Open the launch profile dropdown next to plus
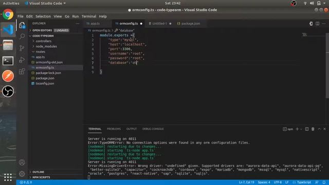The height and width of the screenshot is (185, 329). (x=301, y=129)
